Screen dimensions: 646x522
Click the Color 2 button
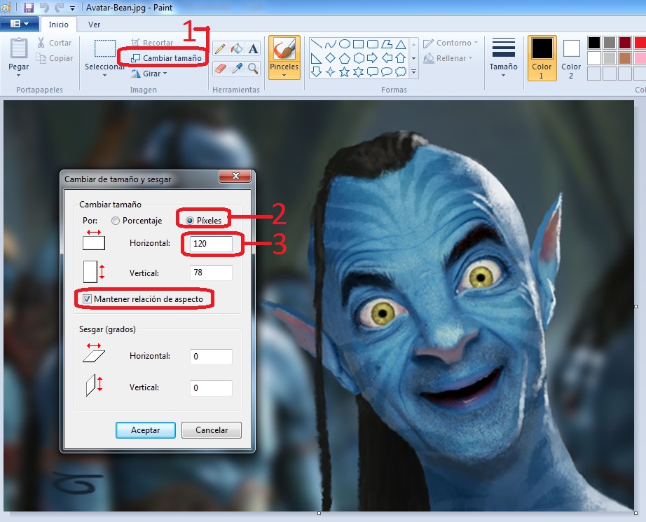571,57
